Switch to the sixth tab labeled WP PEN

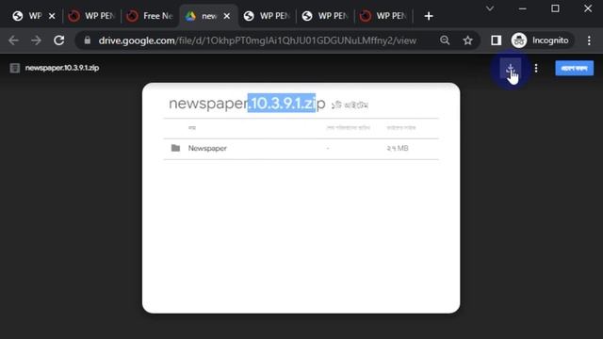(x=325, y=16)
